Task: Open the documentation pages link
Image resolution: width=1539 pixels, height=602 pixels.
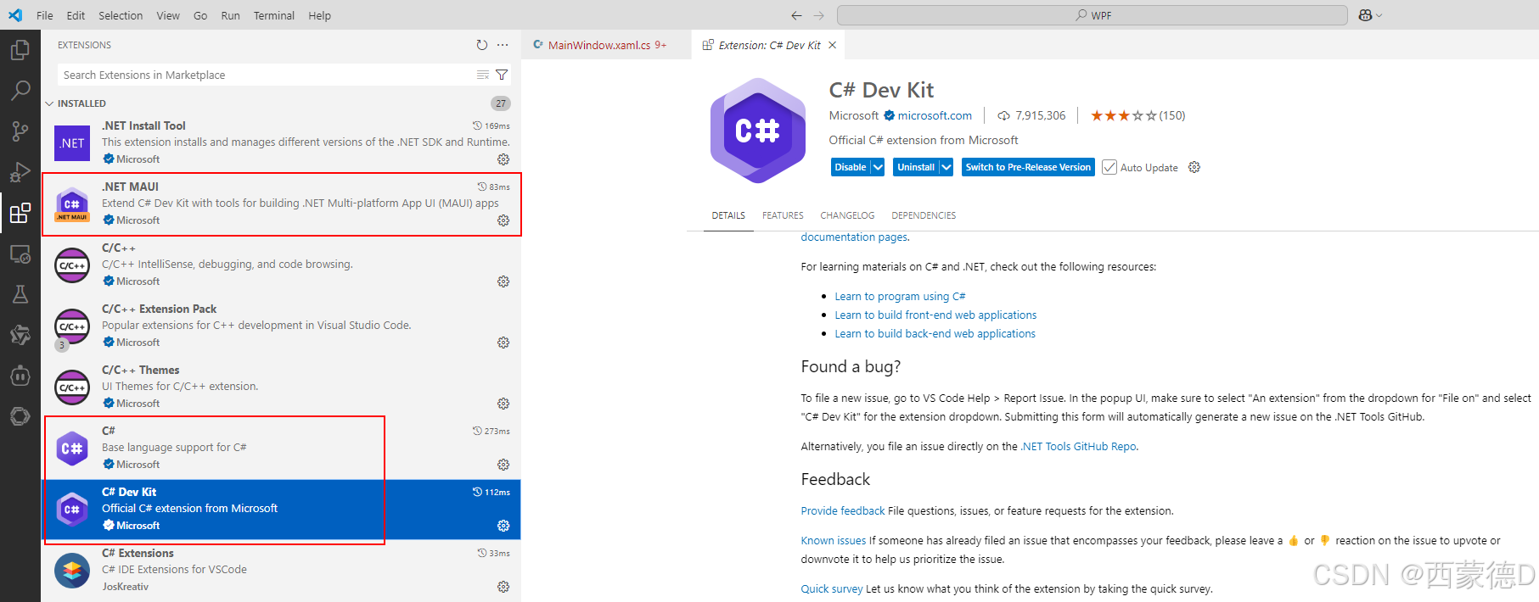Action: tap(854, 237)
